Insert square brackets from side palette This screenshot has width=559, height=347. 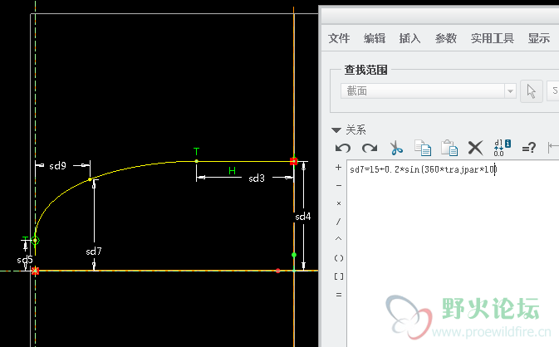339,276
